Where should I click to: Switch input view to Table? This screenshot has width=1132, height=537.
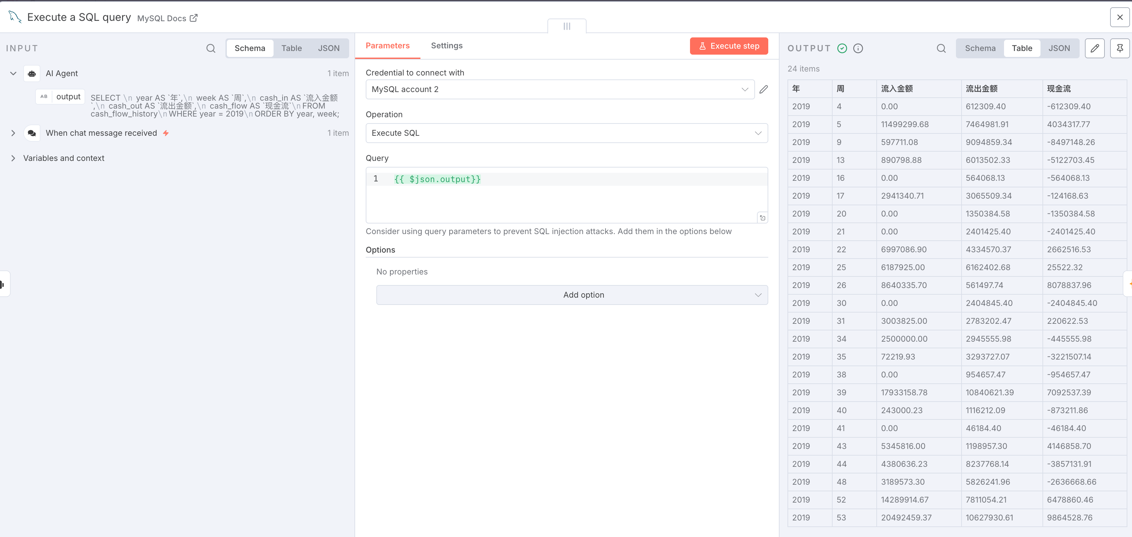tap(291, 48)
